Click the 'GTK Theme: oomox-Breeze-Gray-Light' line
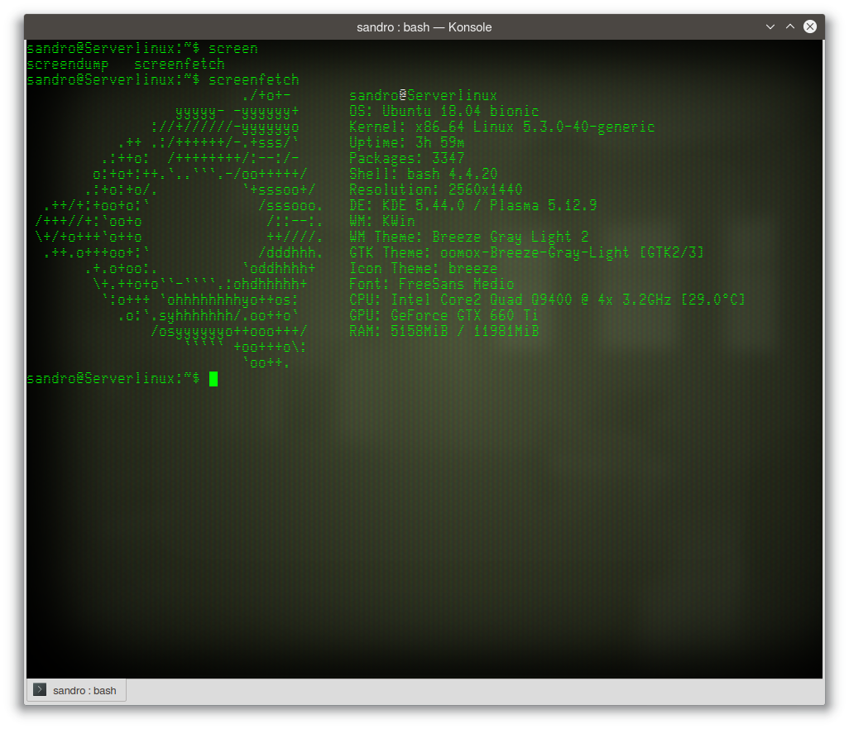 526,252
